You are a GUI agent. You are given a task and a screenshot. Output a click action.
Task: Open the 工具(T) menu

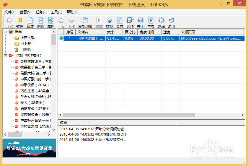click(56, 12)
